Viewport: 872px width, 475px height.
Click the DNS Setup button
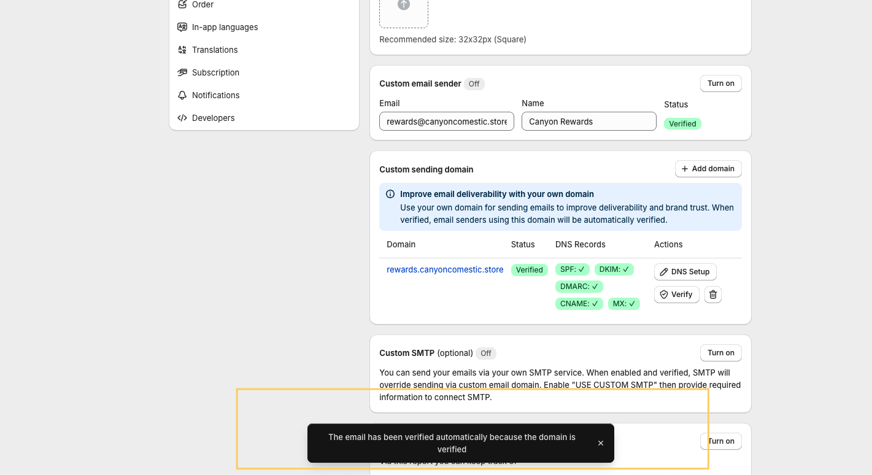tap(685, 272)
